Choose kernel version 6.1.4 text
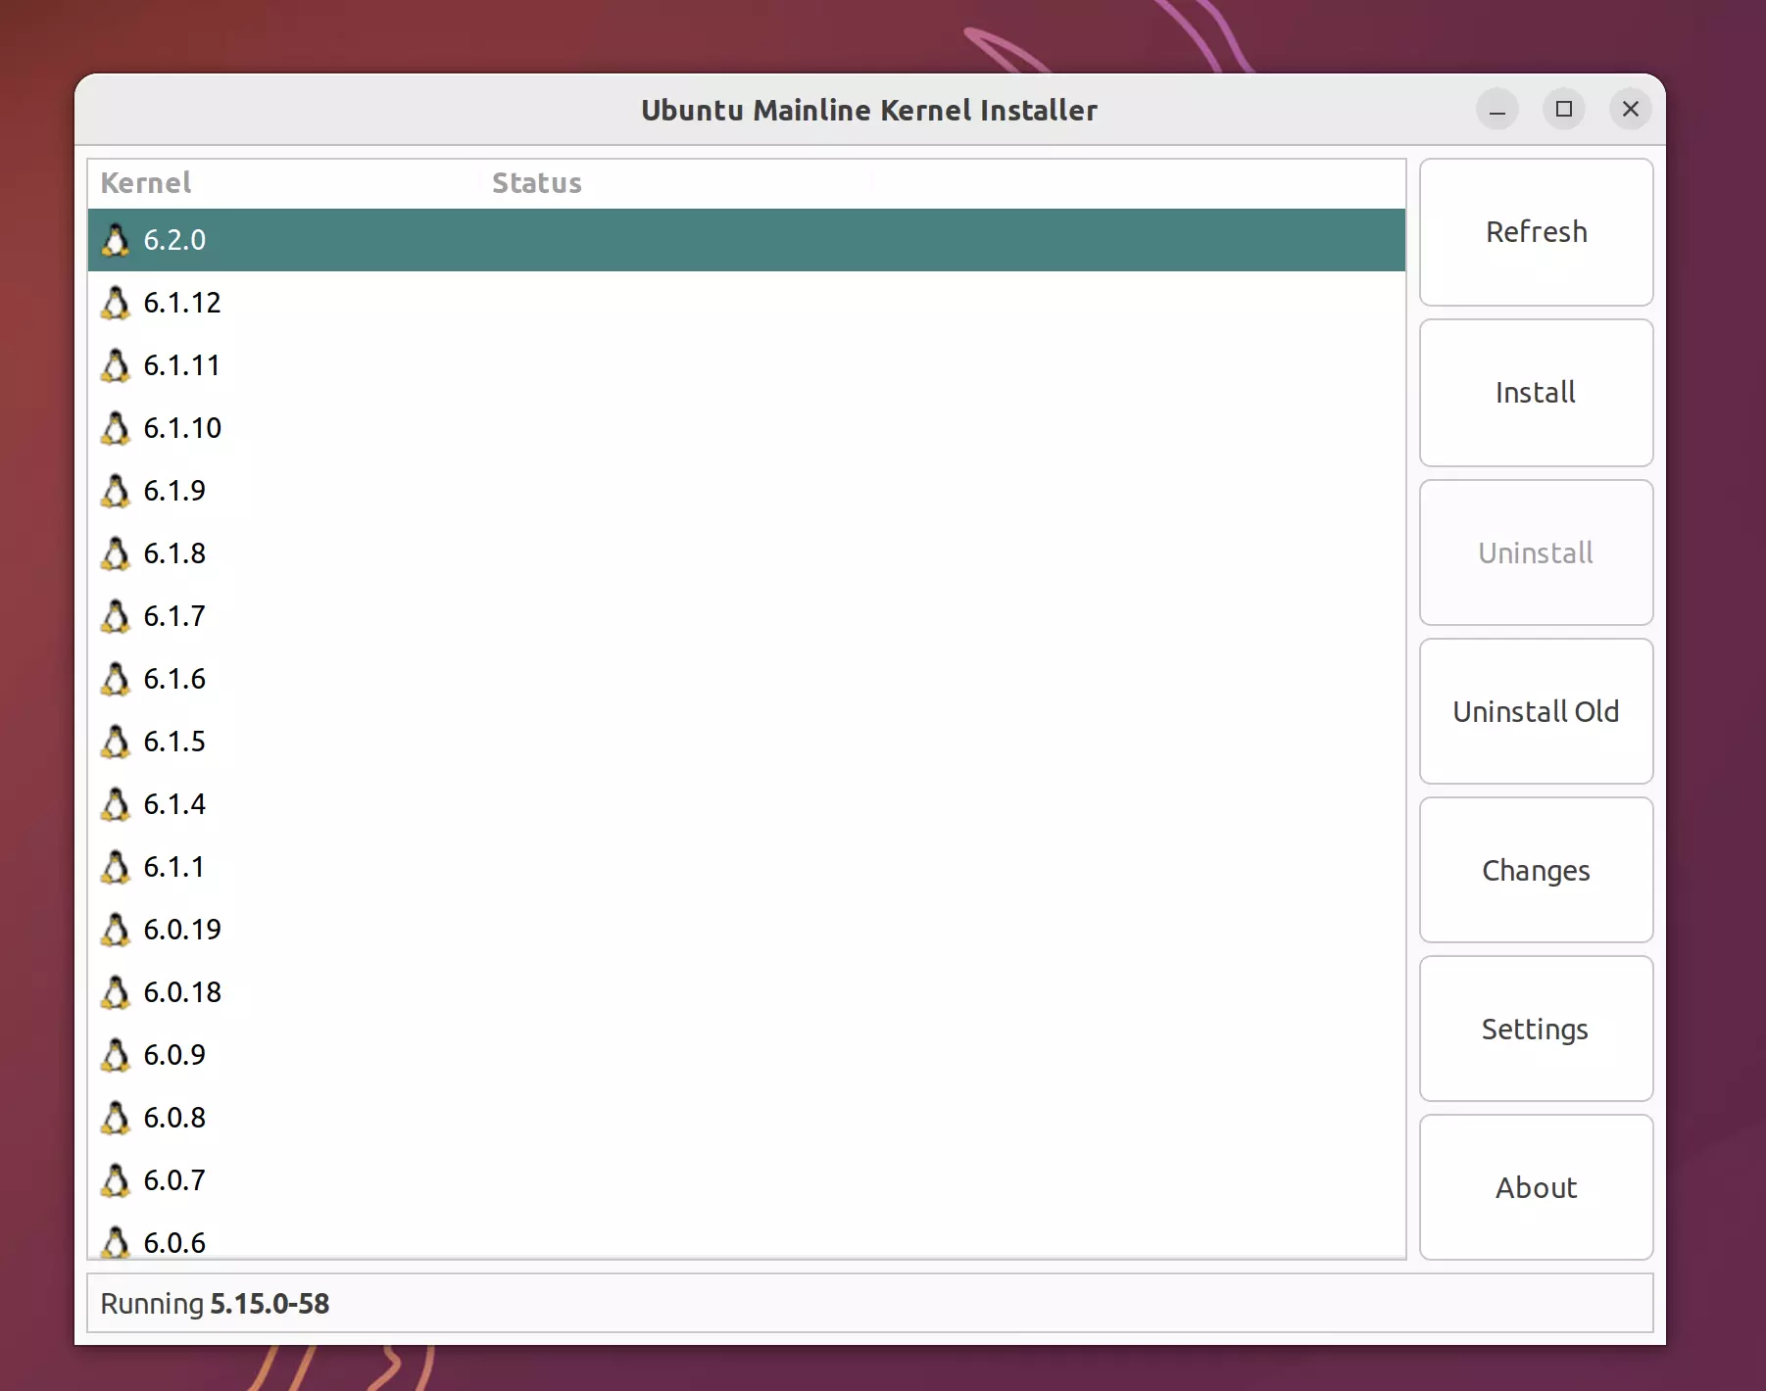This screenshot has height=1391, width=1766. click(174, 804)
